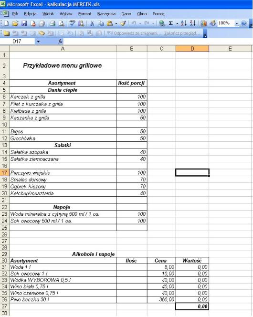Open the Dane menu
The image size is (253, 317).
click(x=126, y=14)
